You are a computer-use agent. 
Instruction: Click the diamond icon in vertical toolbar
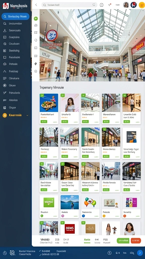[x=36, y=64]
